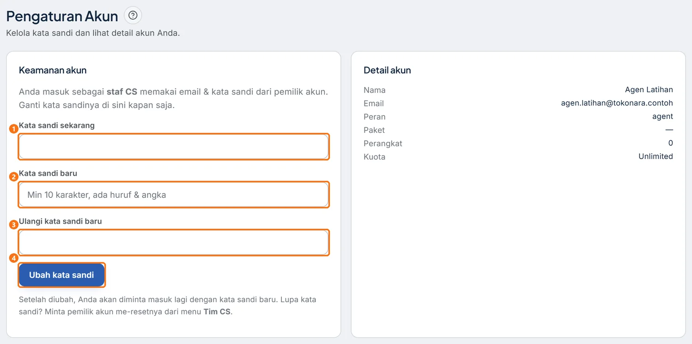
Task: Select the Ulangi kata sandi baru field
Action: (x=173, y=243)
